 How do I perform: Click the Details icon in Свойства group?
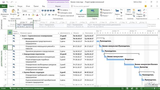coord(134,13)
